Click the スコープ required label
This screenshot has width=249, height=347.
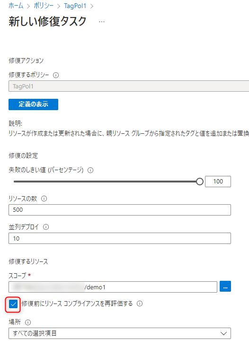click(x=19, y=276)
